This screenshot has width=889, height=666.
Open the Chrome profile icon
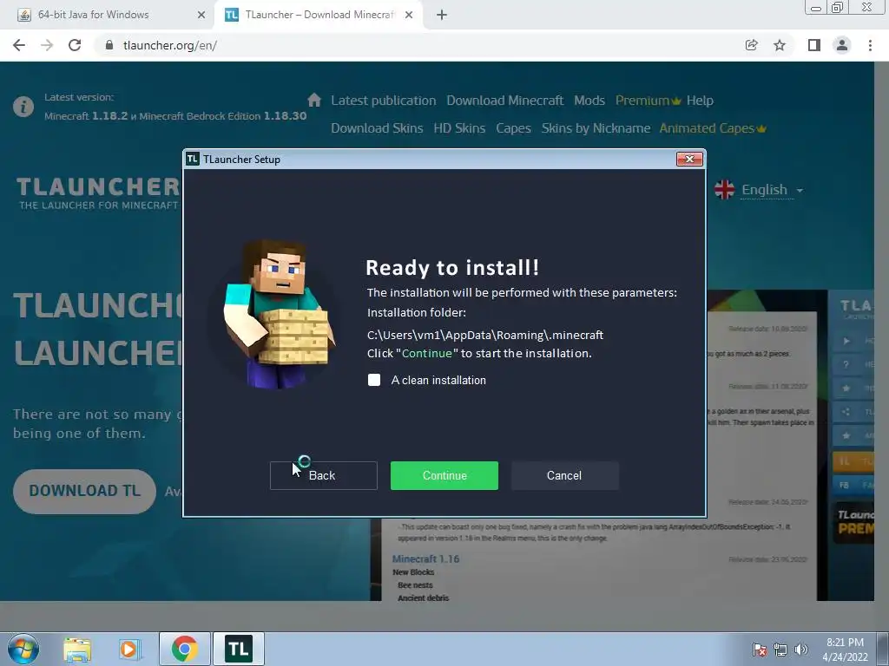pos(842,45)
